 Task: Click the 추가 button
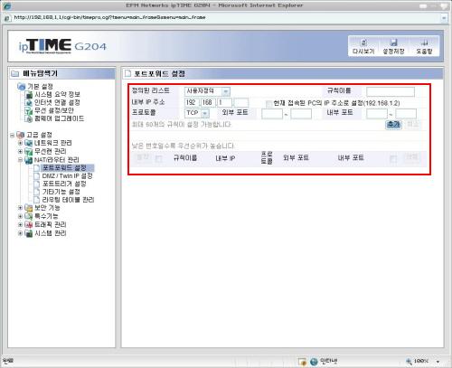[x=393, y=125]
